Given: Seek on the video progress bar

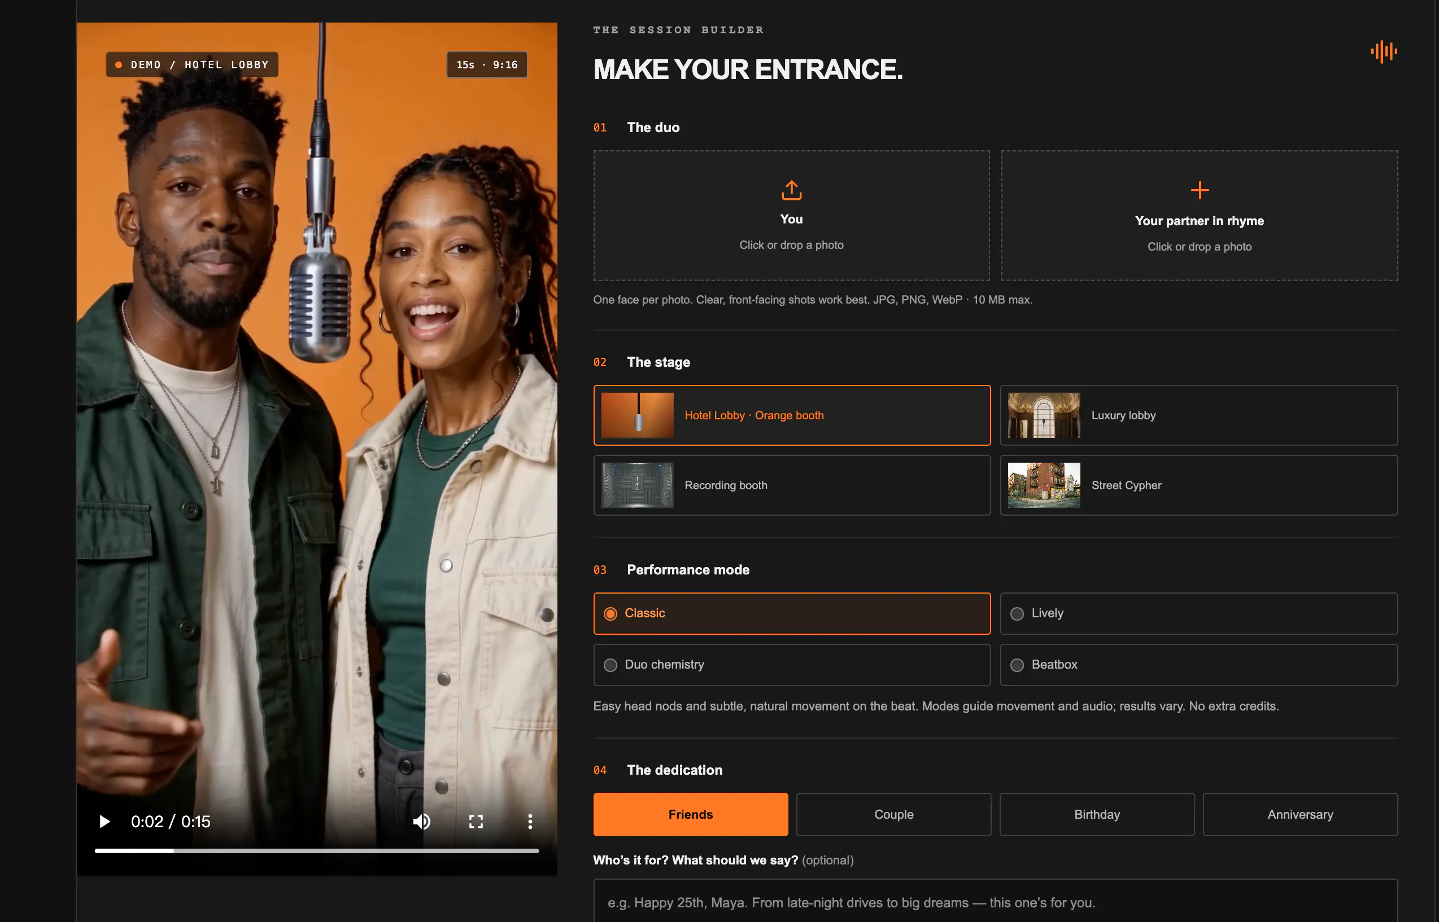Looking at the screenshot, I should (x=316, y=851).
